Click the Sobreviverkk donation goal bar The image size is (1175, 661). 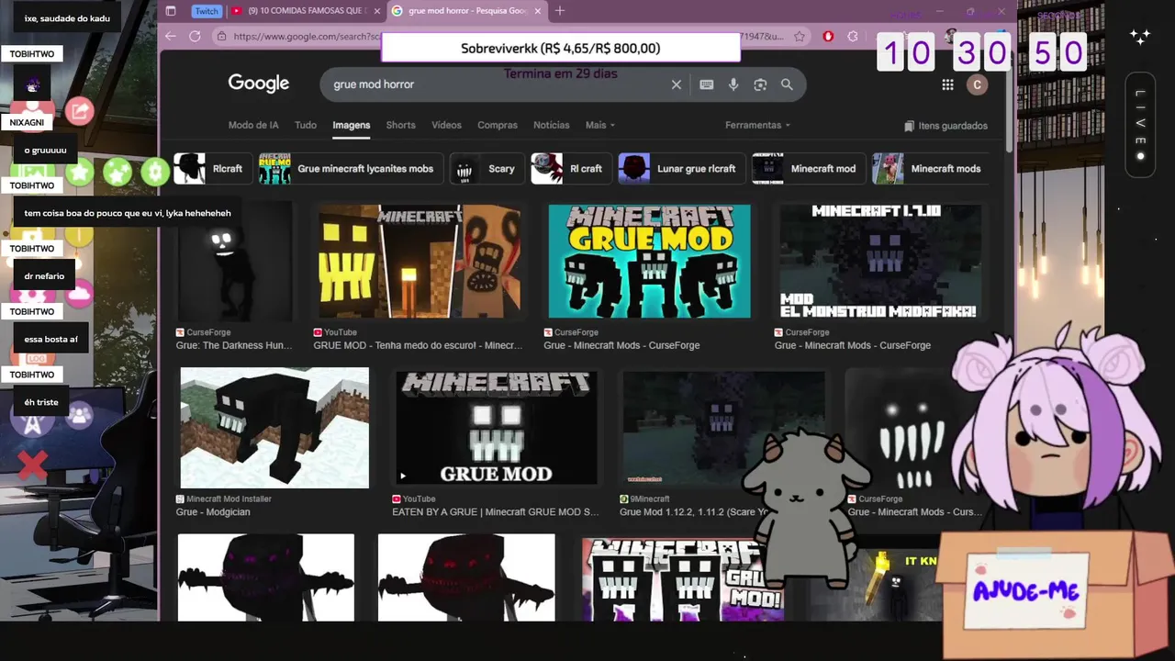tap(561, 48)
